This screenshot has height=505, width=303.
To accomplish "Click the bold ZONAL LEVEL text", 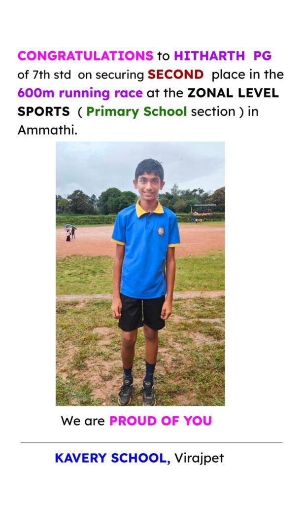I will point(233,93).
